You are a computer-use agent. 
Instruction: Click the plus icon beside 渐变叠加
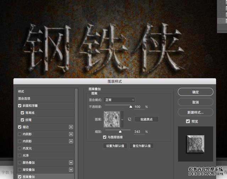point(71,169)
